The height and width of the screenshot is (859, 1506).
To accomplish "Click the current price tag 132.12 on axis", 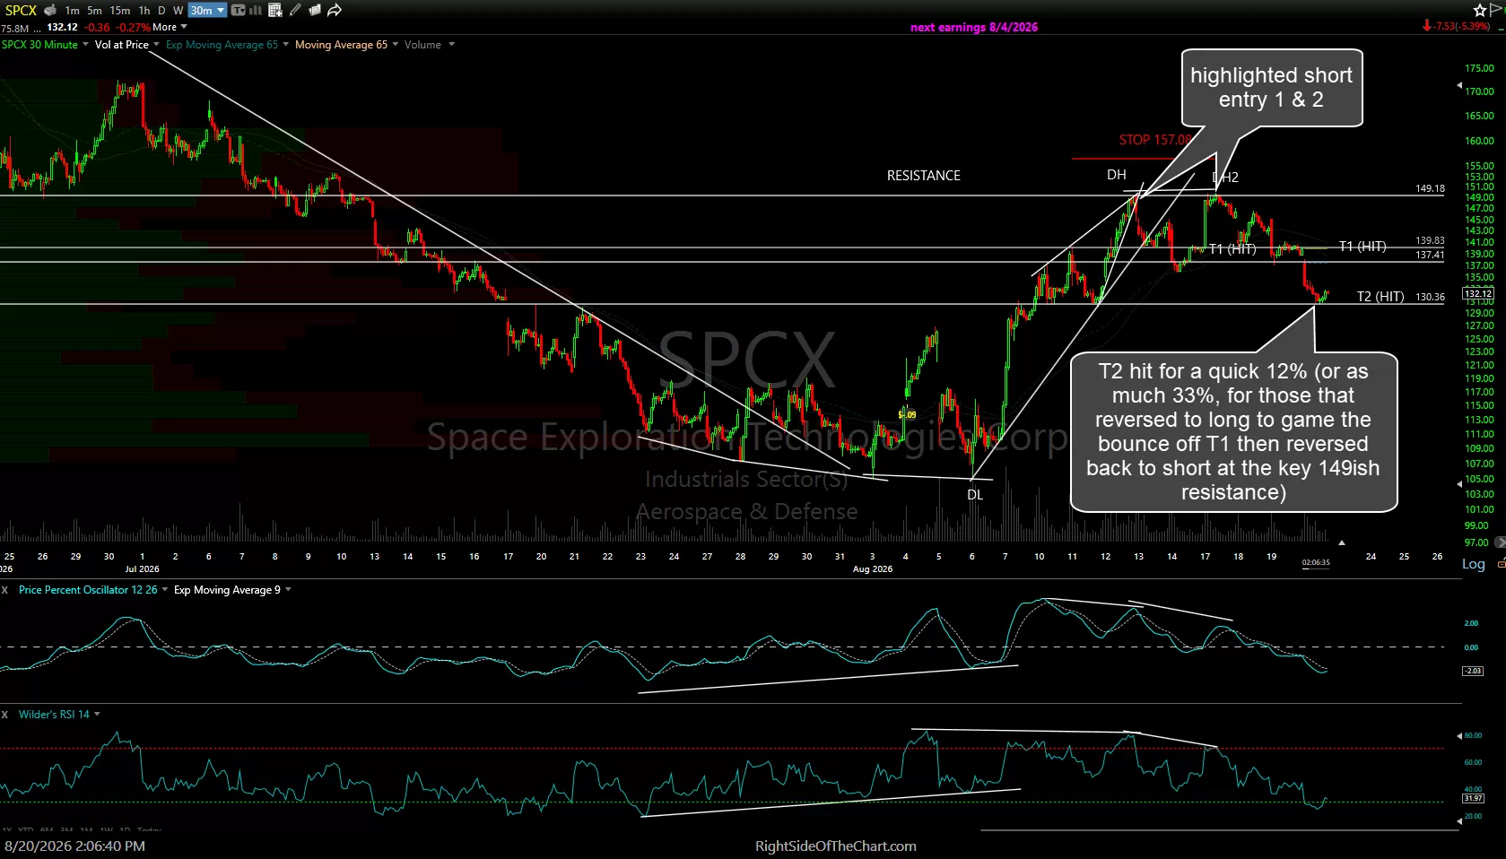I will tap(1477, 294).
